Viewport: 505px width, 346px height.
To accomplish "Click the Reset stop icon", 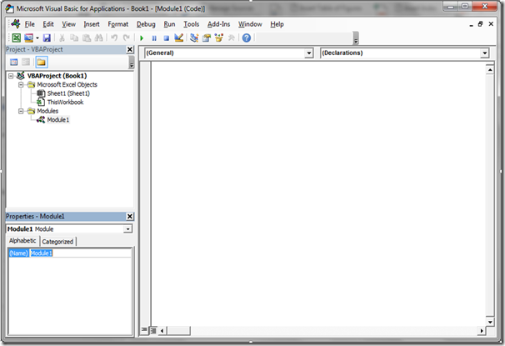I will [x=166, y=38].
